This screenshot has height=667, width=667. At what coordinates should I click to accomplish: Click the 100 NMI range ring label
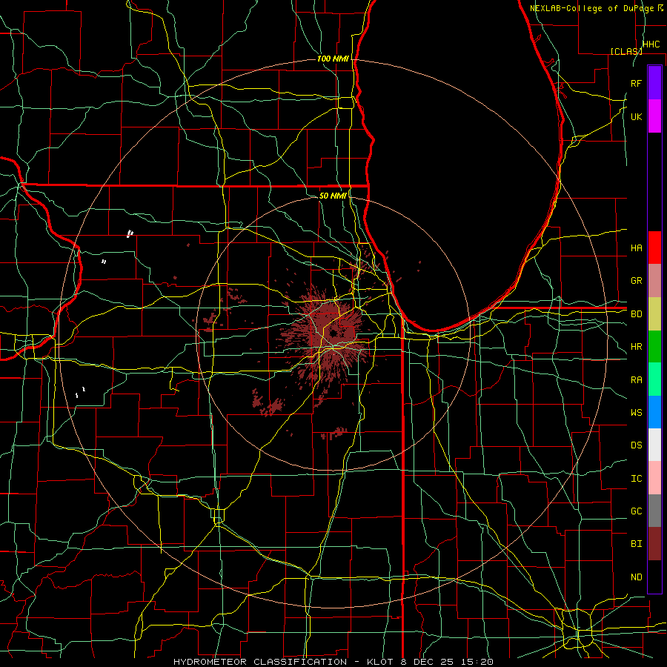pyautogui.click(x=333, y=59)
